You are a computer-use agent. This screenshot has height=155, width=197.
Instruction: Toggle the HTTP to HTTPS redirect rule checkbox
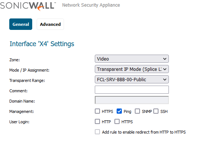(x=97, y=132)
